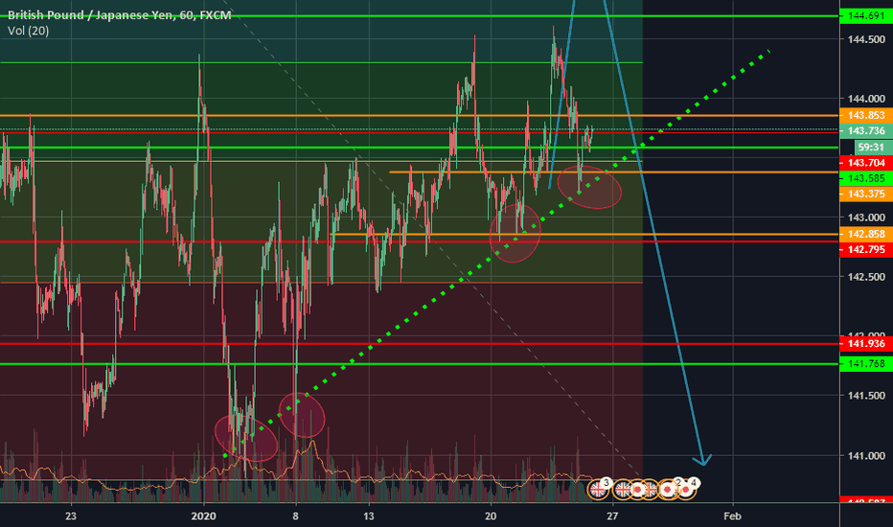Screen dimensions: 893x527
Task: Select the red ellipse above the 8 date
Action: pyautogui.click(x=303, y=415)
